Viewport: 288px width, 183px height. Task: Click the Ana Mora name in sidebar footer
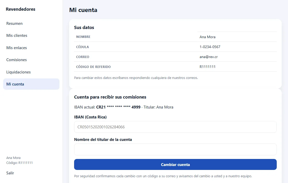click(13, 158)
